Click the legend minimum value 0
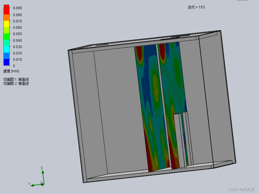The width and height of the screenshot is (259, 194). tap(14, 66)
